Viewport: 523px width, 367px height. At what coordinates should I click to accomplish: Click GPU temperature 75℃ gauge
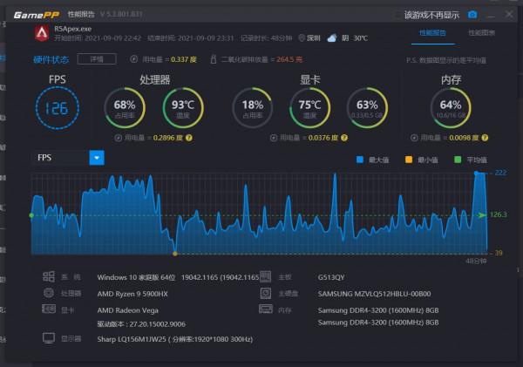(x=309, y=108)
